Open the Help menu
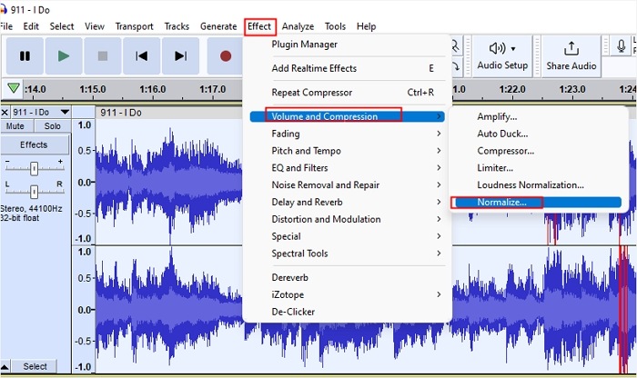 tap(366, 26)
